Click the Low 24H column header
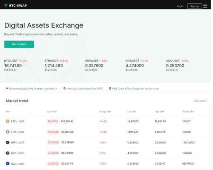Screen dimensions: 213x170 pyautogui.click(x=132, y=111)
